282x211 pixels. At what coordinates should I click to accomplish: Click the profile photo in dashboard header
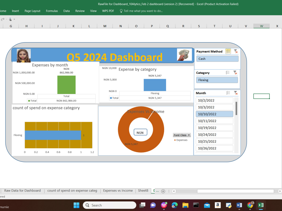[x=24, y=56]
